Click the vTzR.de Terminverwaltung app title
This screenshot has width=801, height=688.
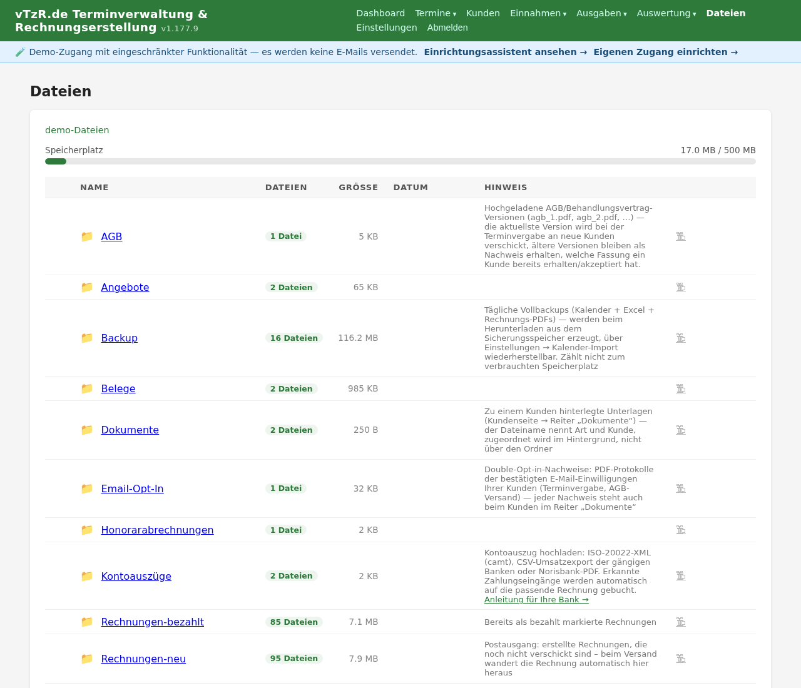tap(111, 21)
